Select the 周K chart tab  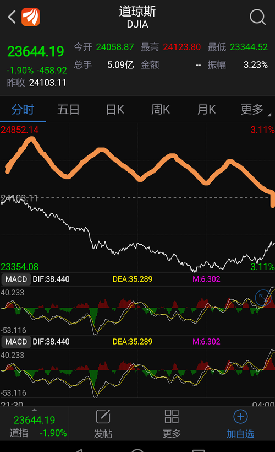[161, 110]
